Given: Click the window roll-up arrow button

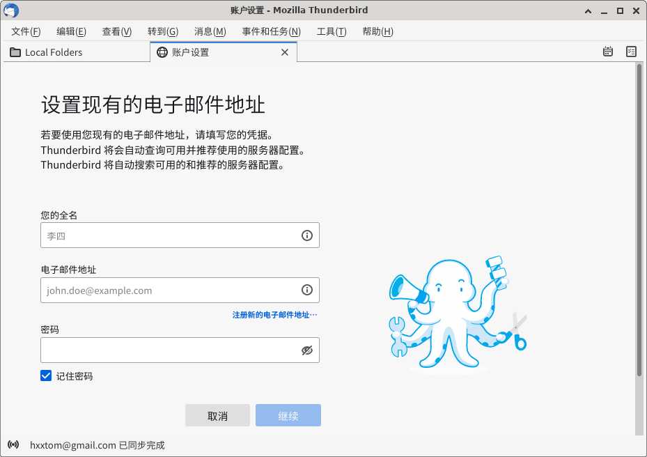Looking at the screenshot, I should [x=588, y=11].
